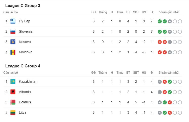Select Belarus's red loss indicator
This screenshot has width=189, height=122.
[170, 102]
